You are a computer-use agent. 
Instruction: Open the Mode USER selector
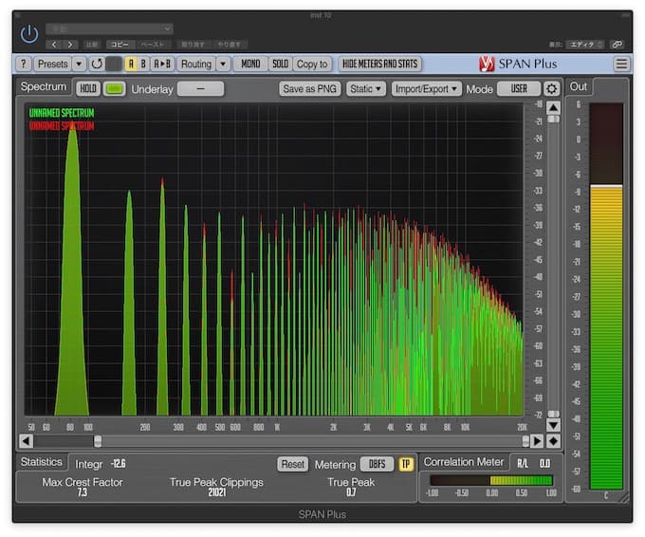[x=519, y=88]
